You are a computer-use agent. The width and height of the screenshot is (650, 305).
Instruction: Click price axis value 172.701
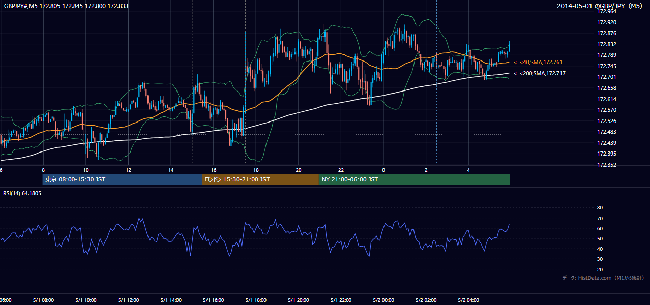click(x=606, y=77)
